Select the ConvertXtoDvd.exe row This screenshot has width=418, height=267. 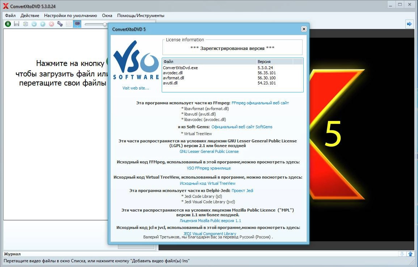tap(232, 68)
